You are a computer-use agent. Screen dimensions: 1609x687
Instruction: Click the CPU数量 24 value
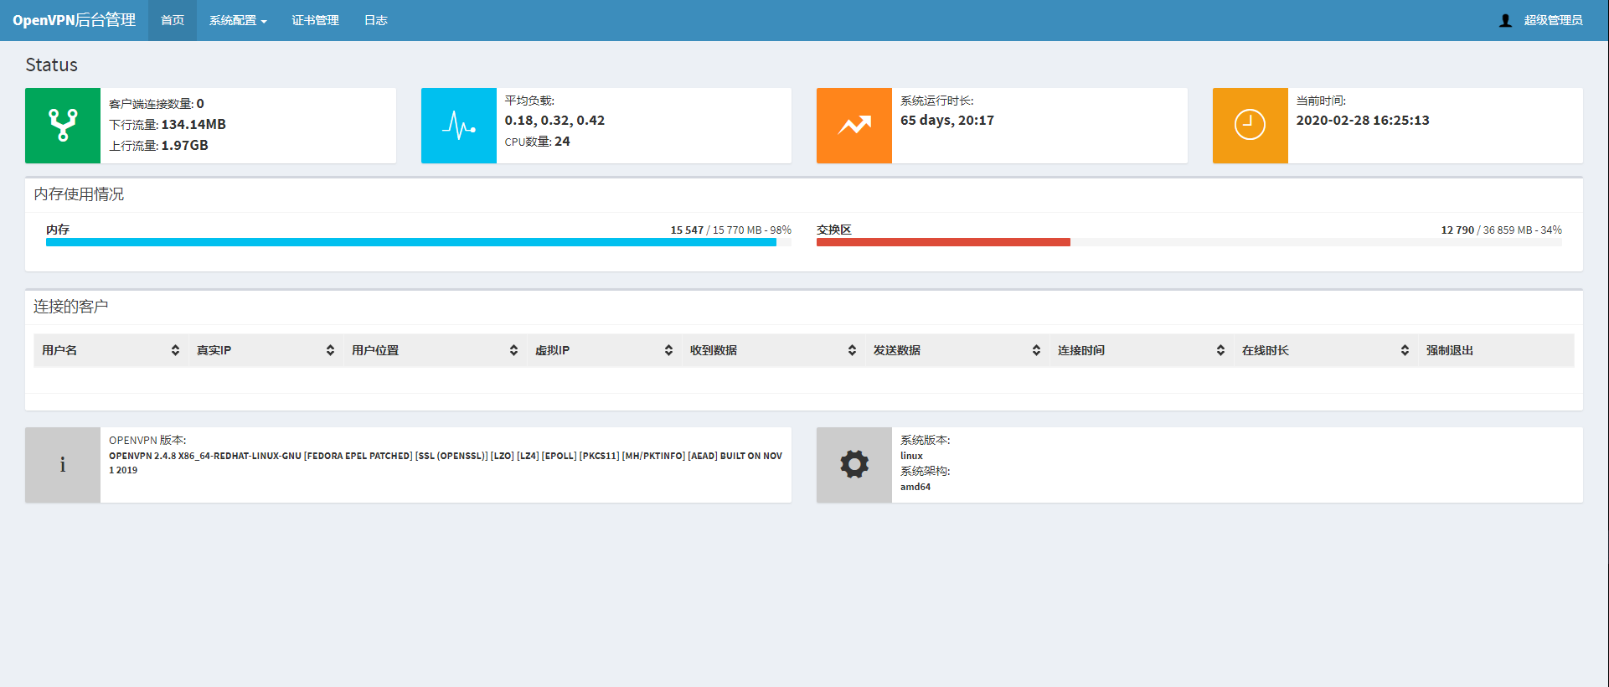tap(562, 142)
